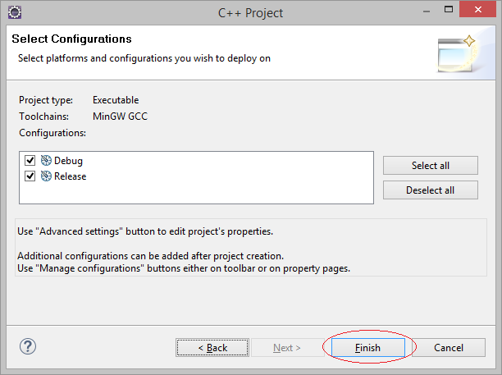The image size is (502, 375).
Task: Cancel the C++ Project wizard
Action: coord(449,348)
